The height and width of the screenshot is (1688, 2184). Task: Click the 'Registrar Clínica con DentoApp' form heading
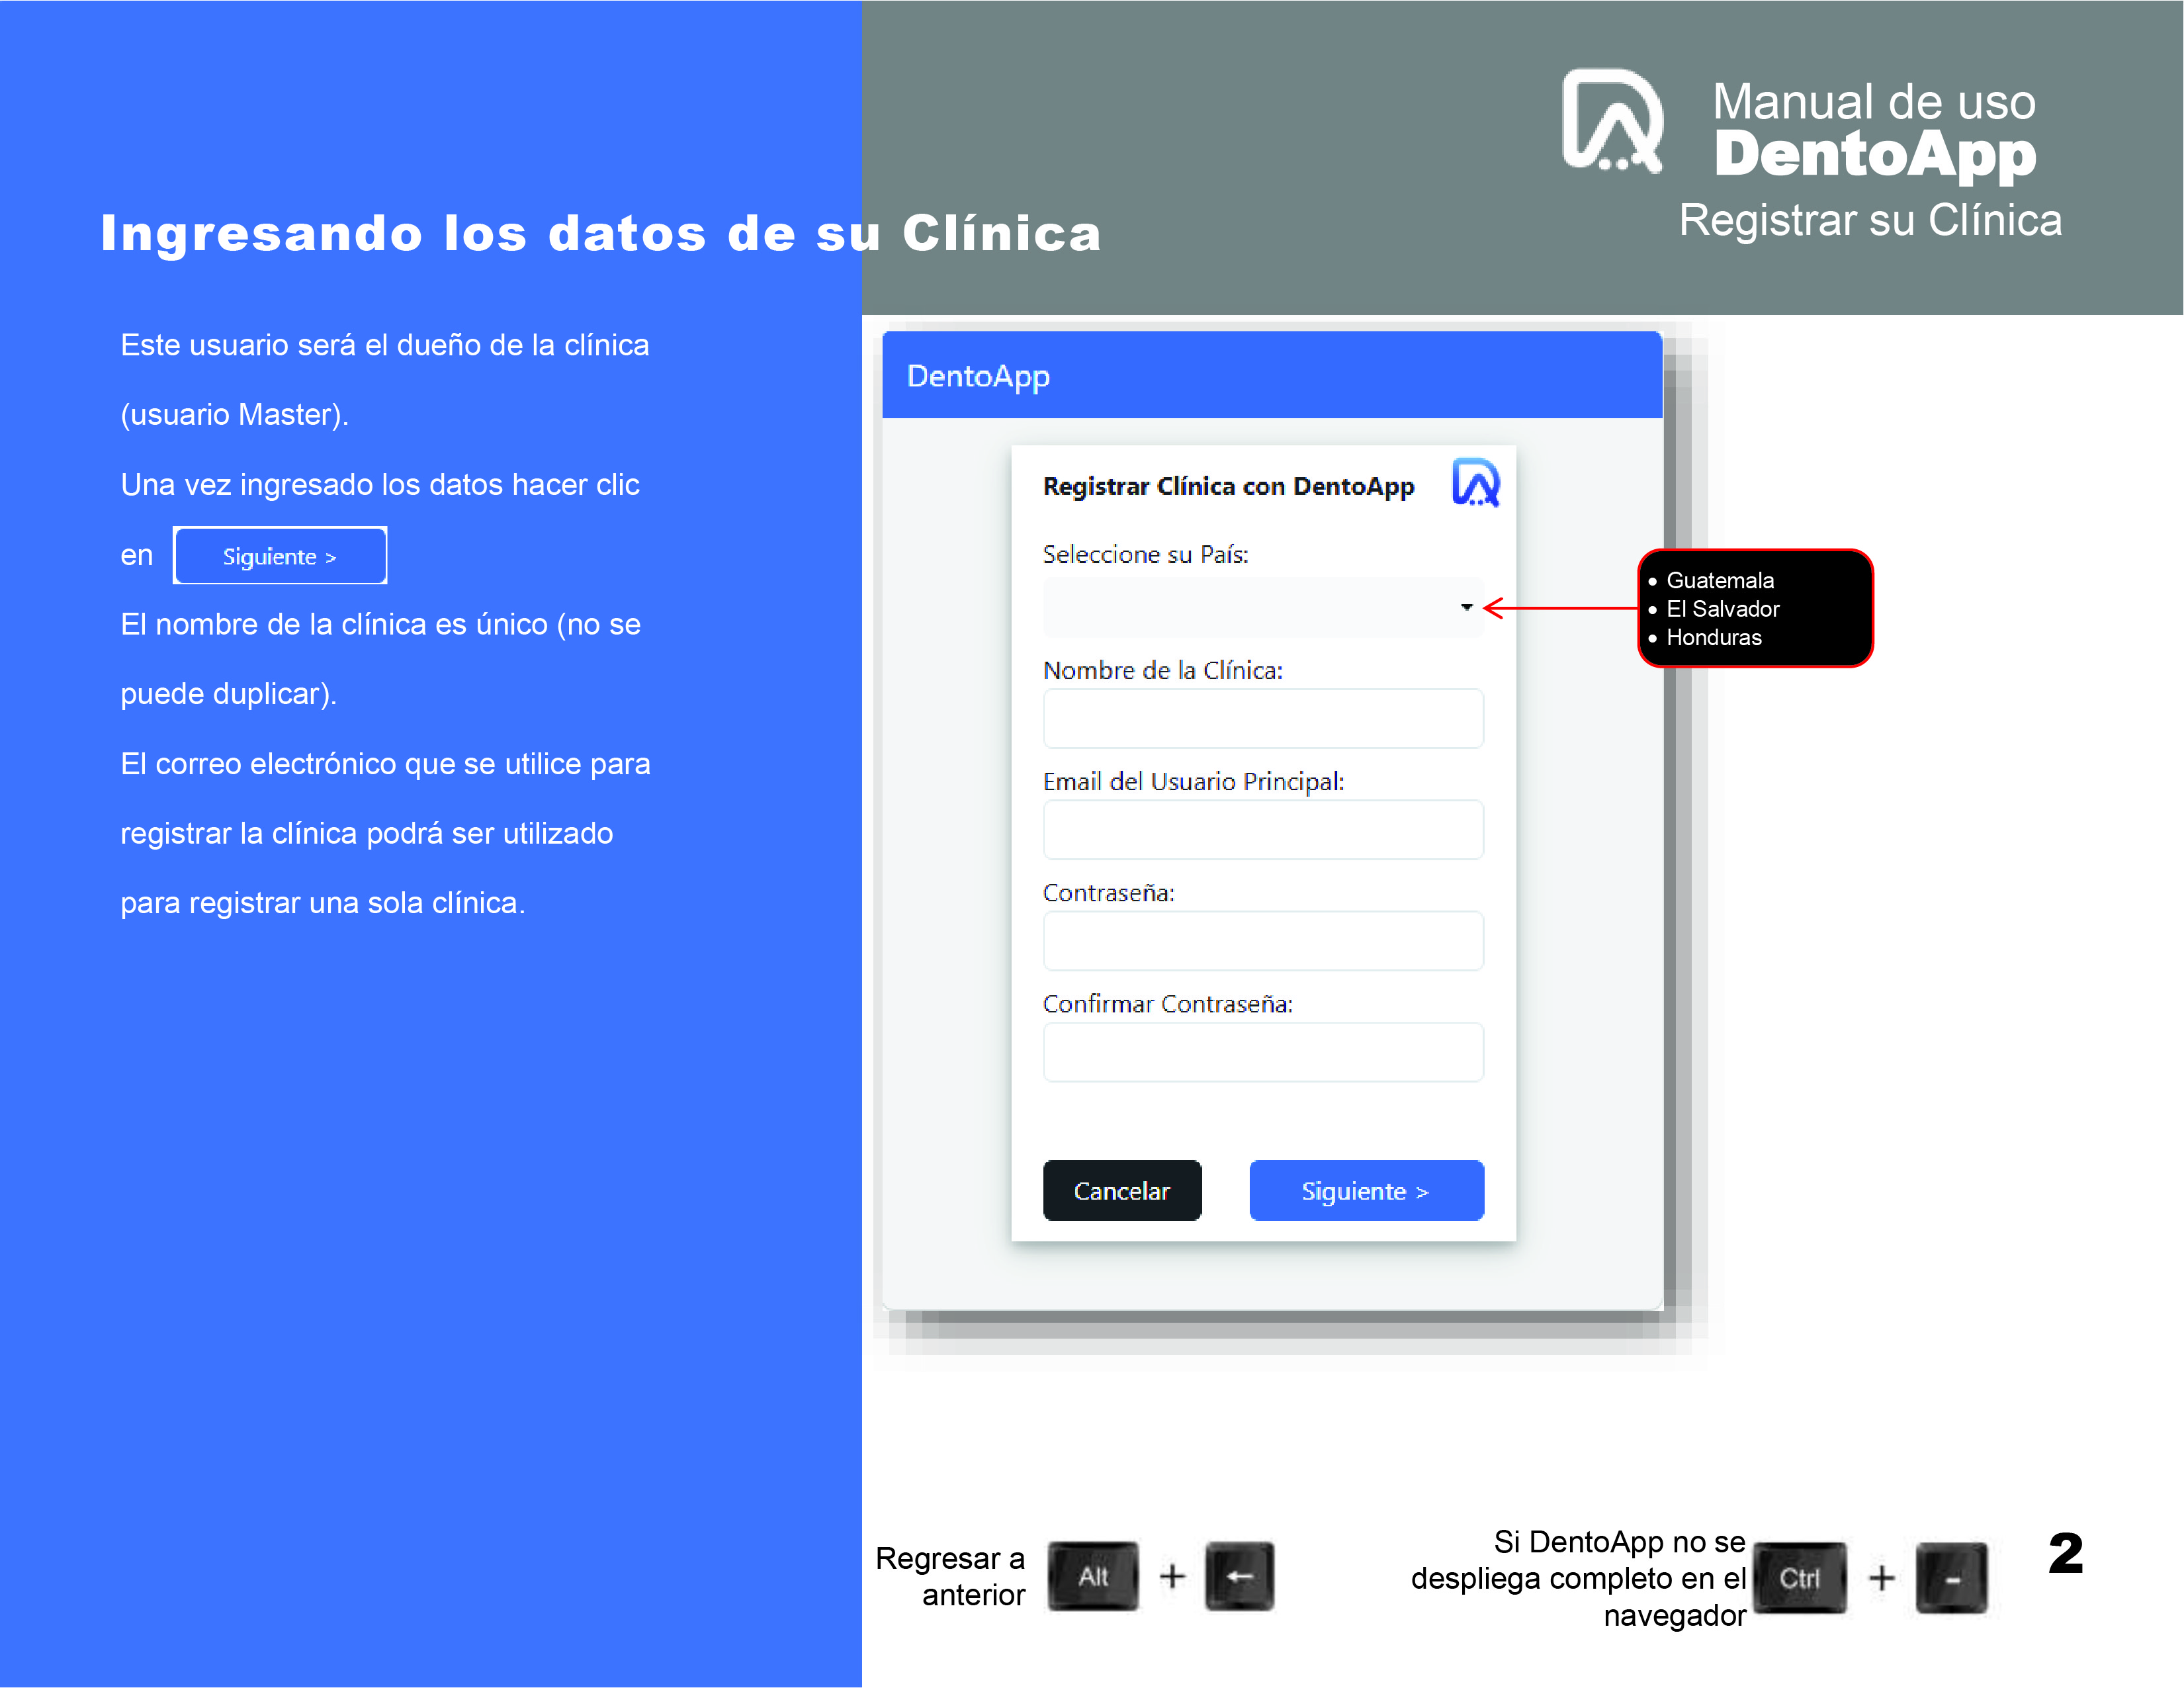pyautogui.click(x=1229, y=486)
